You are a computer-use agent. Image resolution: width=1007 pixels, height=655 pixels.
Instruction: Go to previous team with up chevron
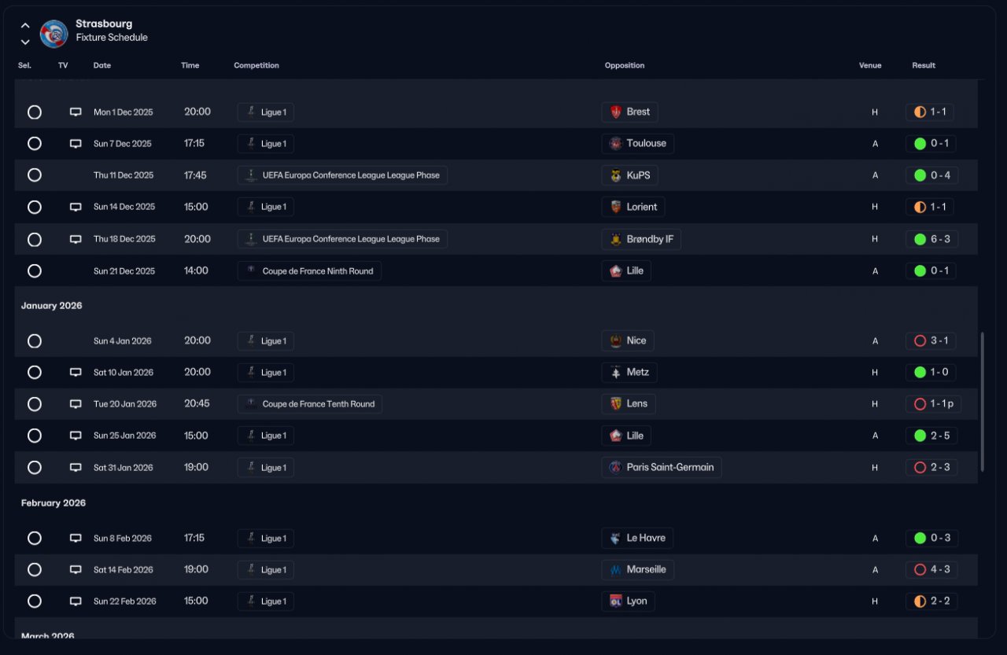tap(25, 26)
